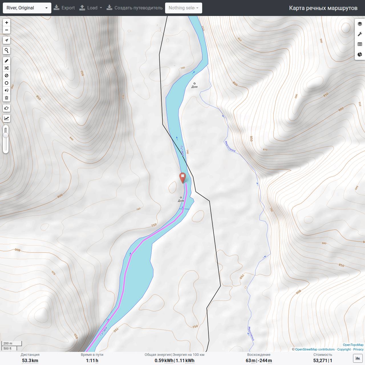Toggle the shuffle straight-line routing mode
Viewport: 365px width, 365px height.
pyautogui.click(x=7, y=68)
